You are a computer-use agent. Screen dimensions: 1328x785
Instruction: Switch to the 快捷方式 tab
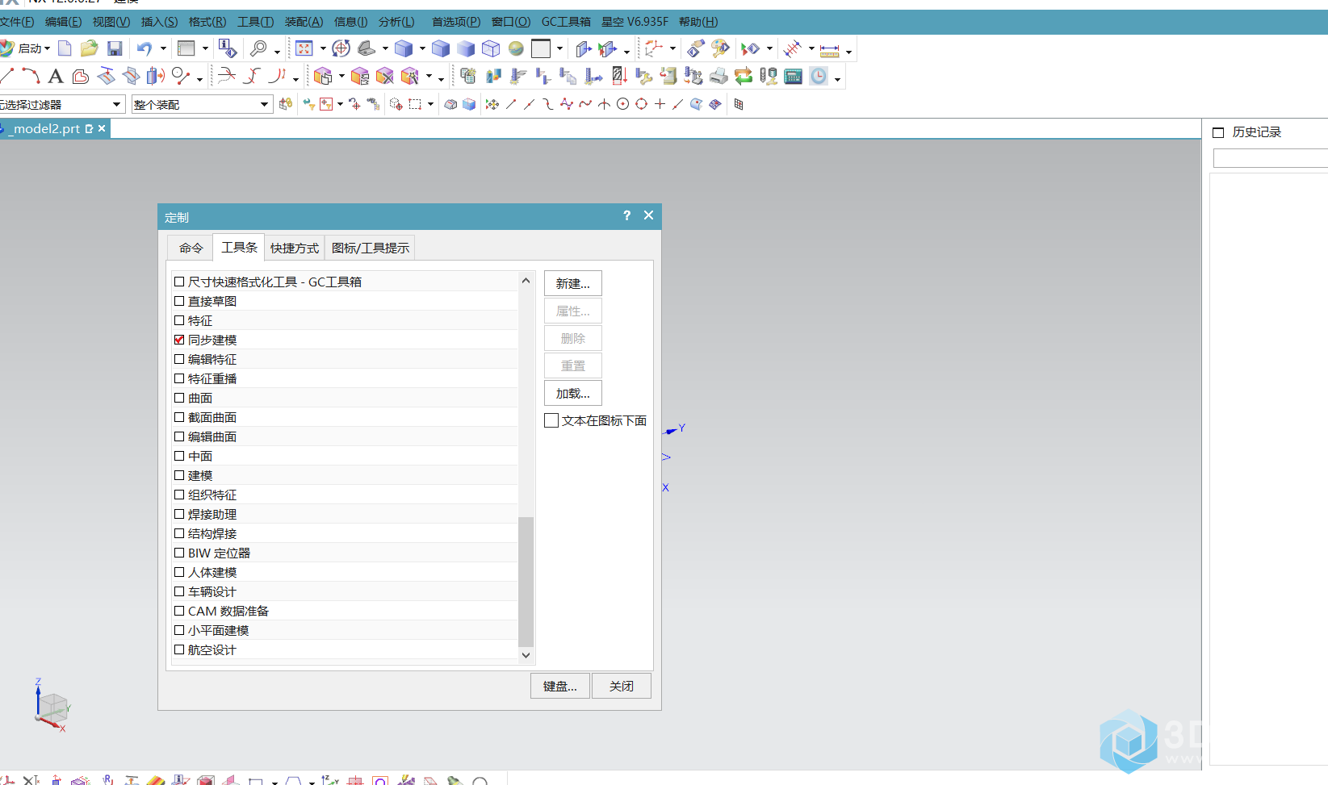(x=295, y=248)
